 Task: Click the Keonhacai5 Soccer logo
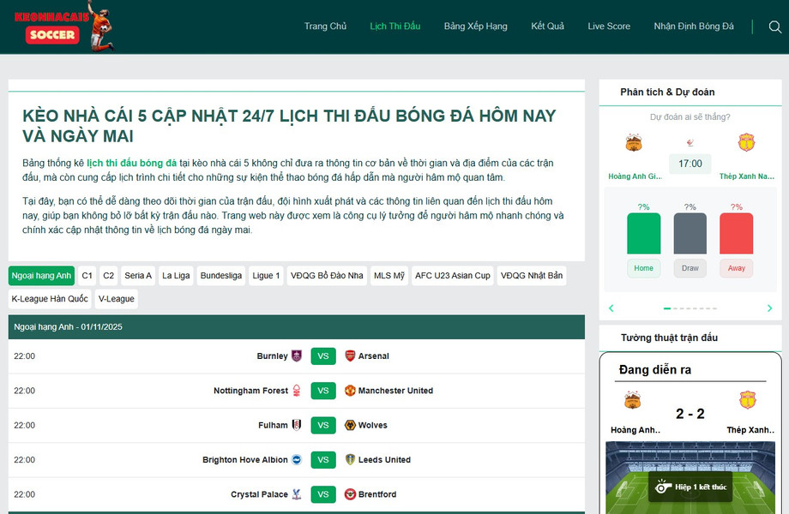pyautogui.click(x=63, y=27)
